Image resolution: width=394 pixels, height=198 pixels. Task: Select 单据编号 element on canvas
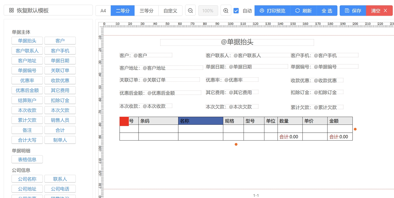point(324,67)
